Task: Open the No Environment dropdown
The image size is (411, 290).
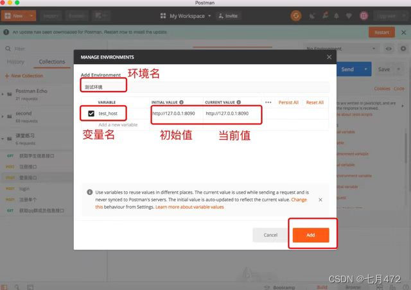Action: tap(341, 49)
